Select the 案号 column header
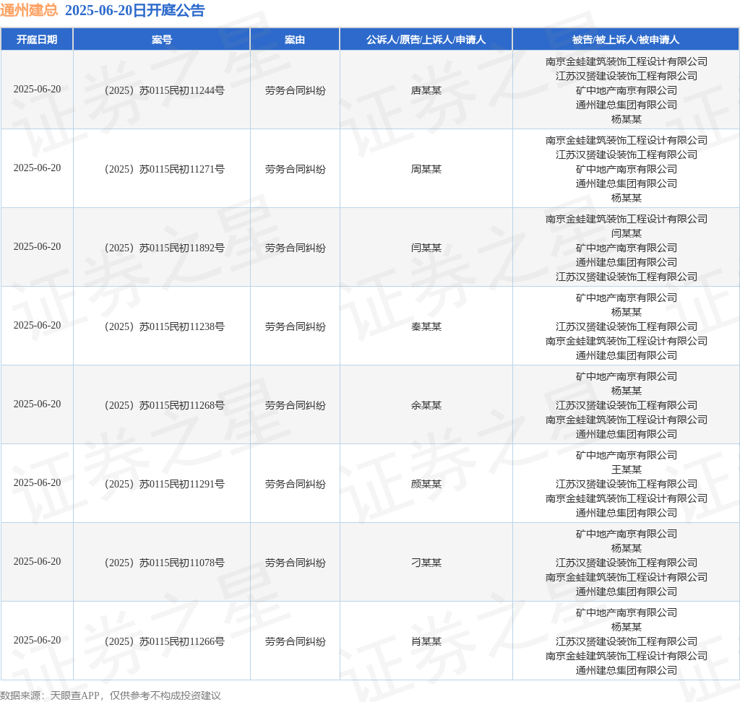The height and width of the screenshot is (702, 740). tap(162, 40)
